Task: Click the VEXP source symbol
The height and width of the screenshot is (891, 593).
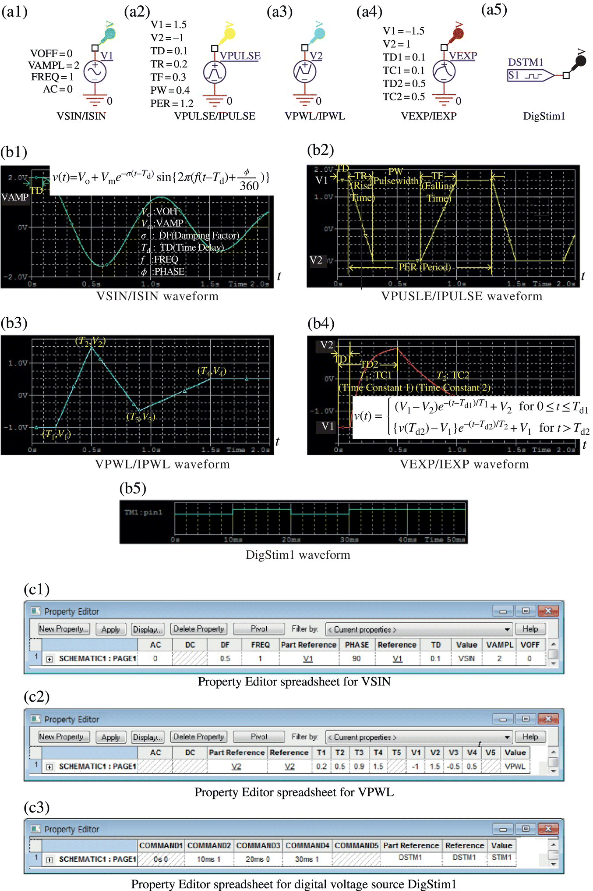Action: coord(444,71)
